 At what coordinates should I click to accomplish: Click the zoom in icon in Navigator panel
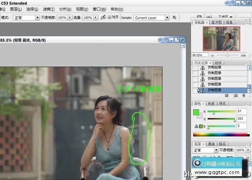tap(243, 55)
